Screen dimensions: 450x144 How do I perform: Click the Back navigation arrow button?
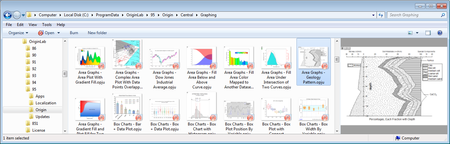8,15
